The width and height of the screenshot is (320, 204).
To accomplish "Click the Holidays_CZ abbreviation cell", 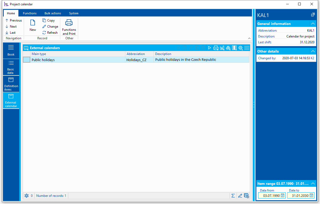I will 140,60.
